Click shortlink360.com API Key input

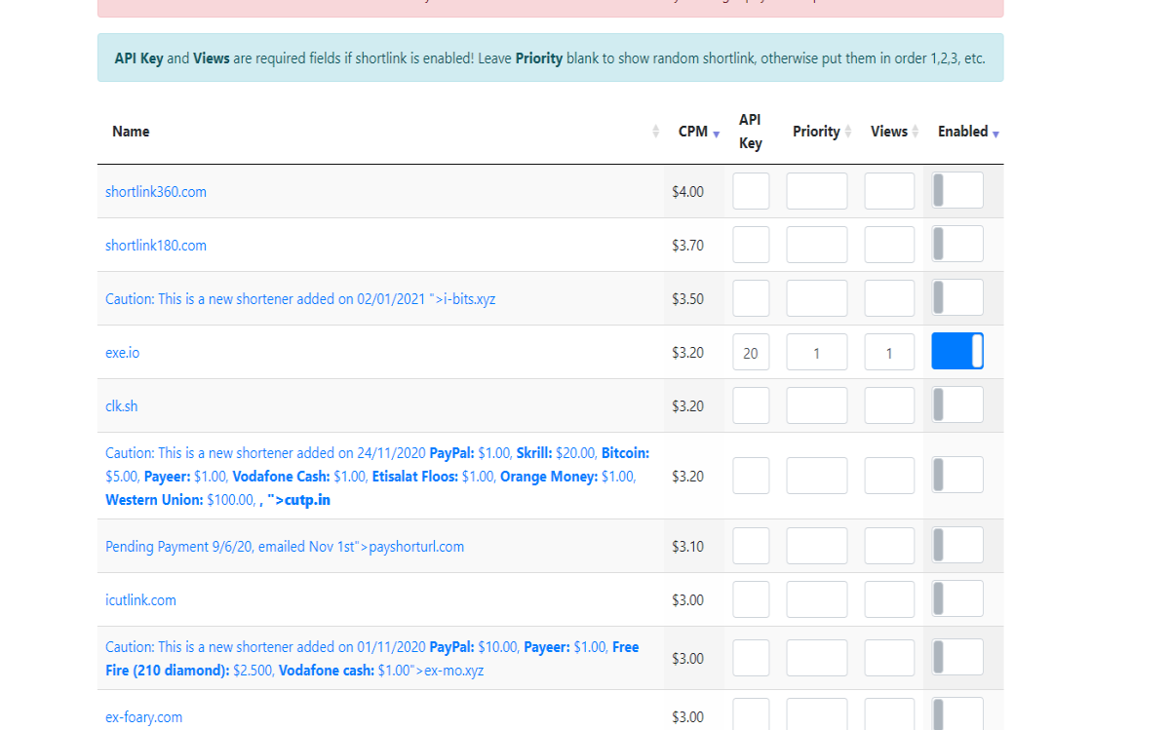tap(751, 191)
